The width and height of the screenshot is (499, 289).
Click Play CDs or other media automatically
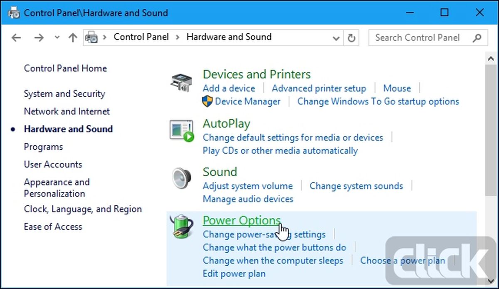coord(280,150)
